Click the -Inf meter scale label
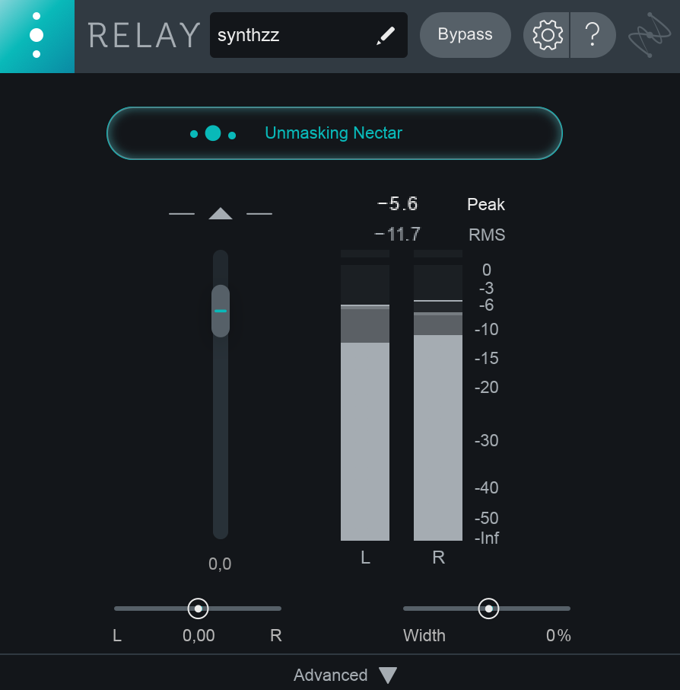Viewport: 680px width, 690px height. (x=487, y=538)
